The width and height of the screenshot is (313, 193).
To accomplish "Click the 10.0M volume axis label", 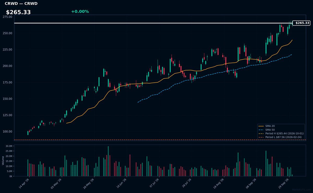I will 9,166.
